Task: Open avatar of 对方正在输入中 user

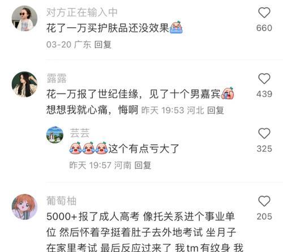Action: point(24,18)
